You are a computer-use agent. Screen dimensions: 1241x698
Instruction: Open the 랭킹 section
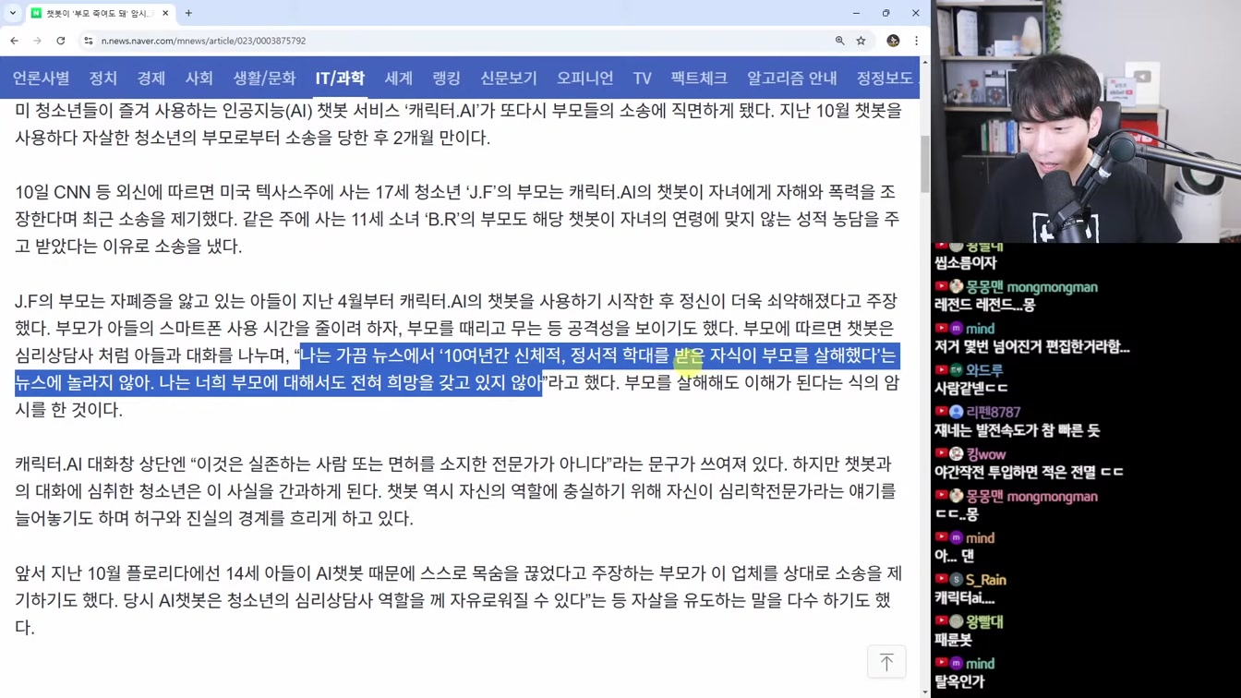tap(447, 78)
